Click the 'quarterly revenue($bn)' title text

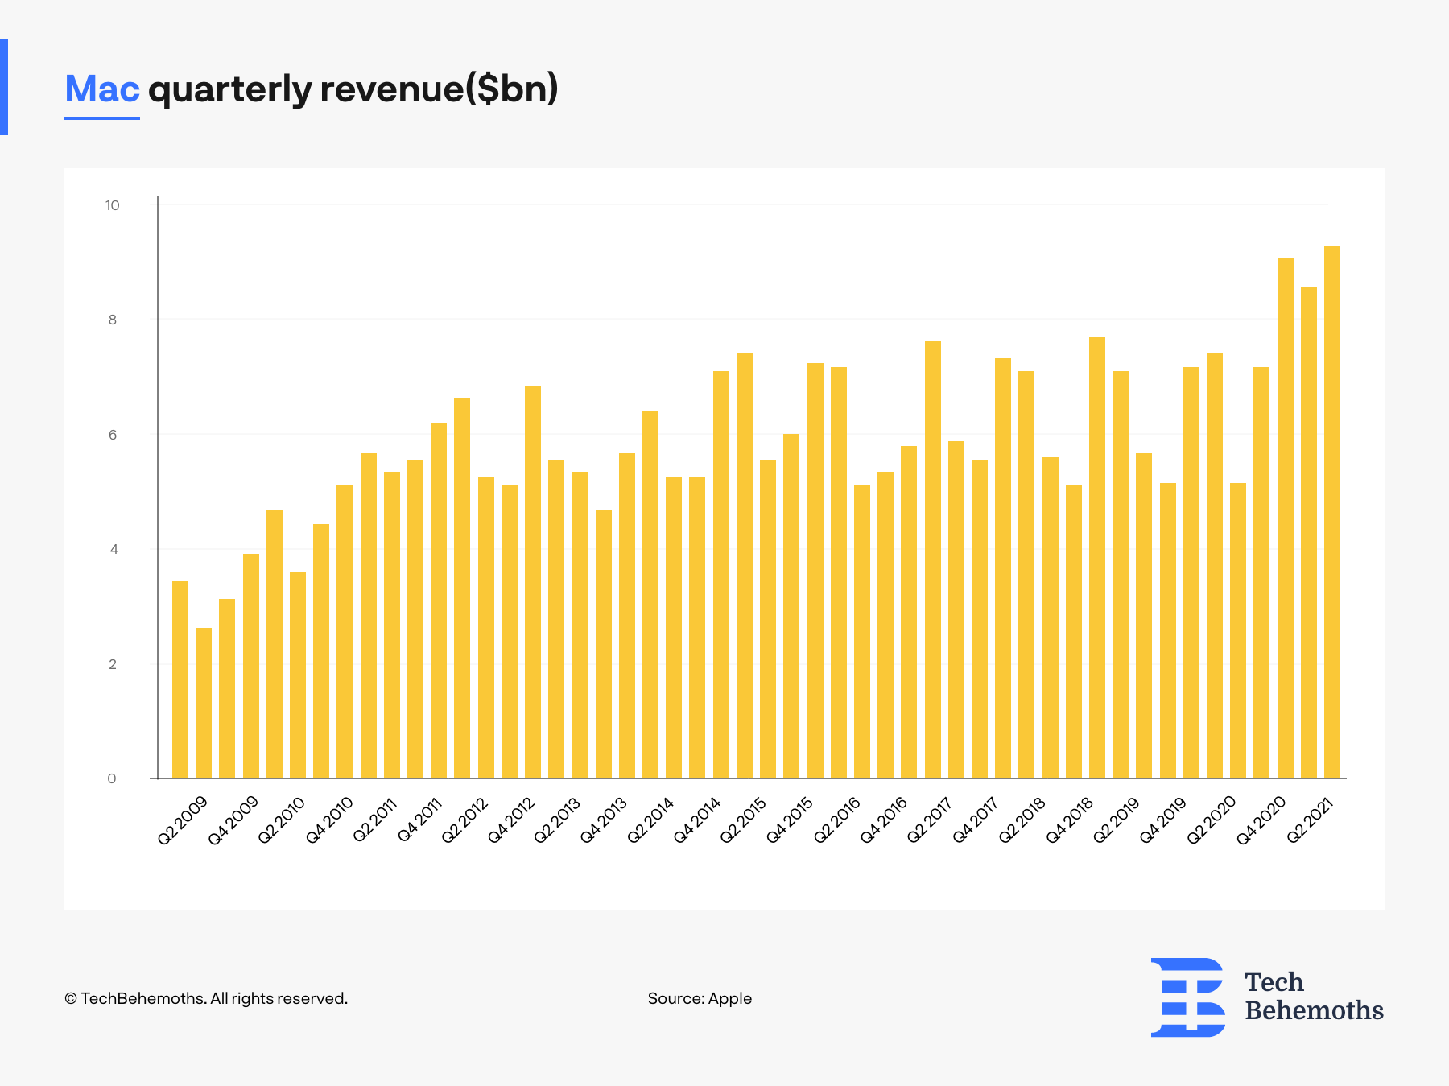[353, 90]
